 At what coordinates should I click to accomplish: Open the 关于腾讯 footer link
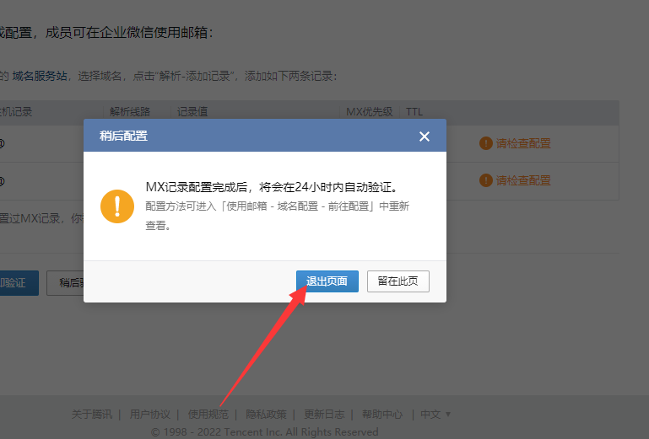(x=92, y=415)
